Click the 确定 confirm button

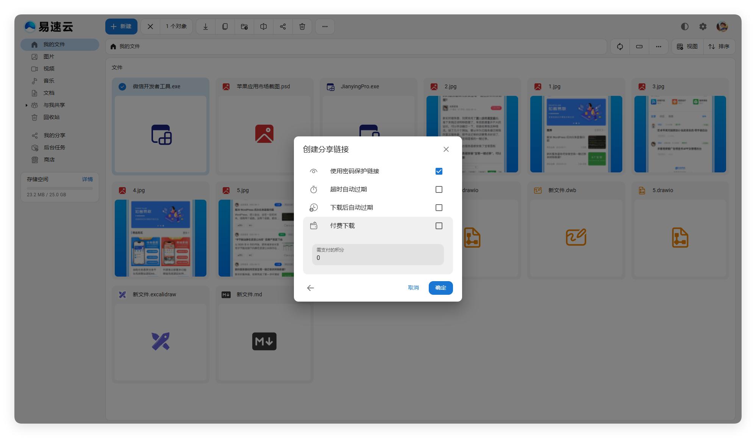tap(440, 288)
